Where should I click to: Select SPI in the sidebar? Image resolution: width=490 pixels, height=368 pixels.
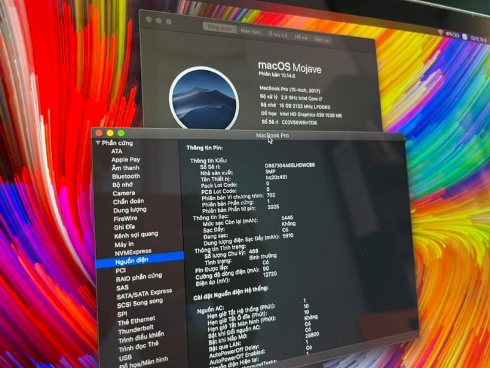(x=122, y=314)
